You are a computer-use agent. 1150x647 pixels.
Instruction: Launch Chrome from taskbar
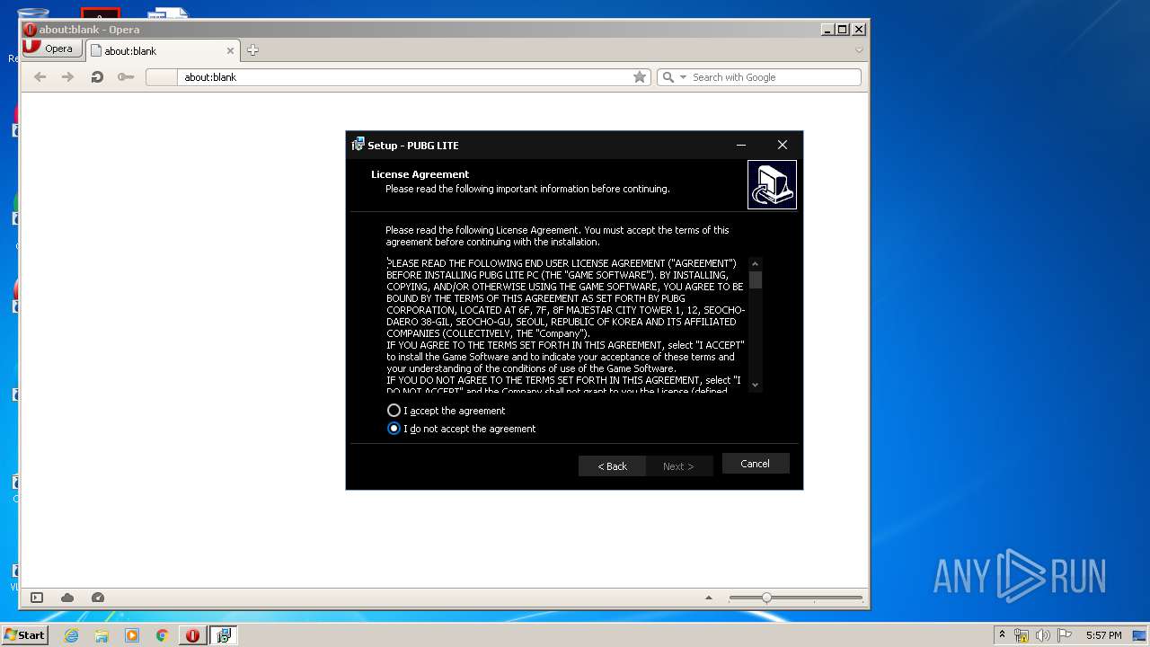163,635
